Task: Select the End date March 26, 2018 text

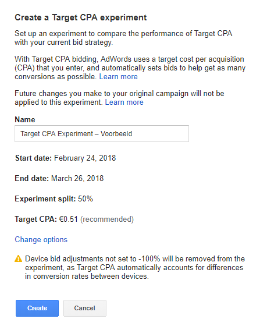Action: click(77, 178)
